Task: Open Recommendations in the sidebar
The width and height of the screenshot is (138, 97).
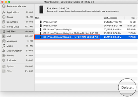Action: (x=16, y=6)
